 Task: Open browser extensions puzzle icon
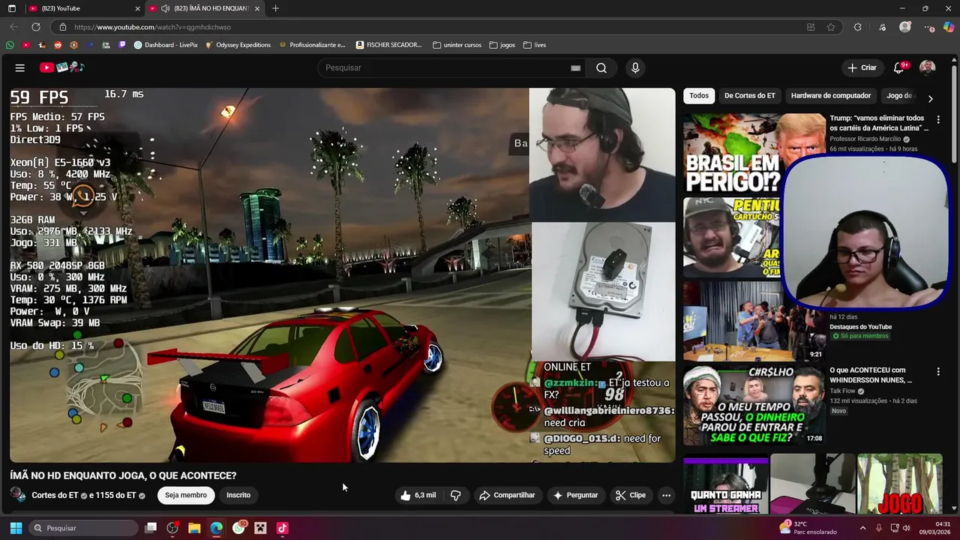click(858, 27)
